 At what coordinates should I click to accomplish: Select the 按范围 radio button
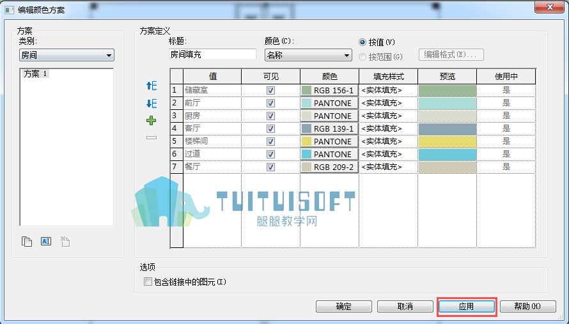pyautogui.click(x=362, y=57)
